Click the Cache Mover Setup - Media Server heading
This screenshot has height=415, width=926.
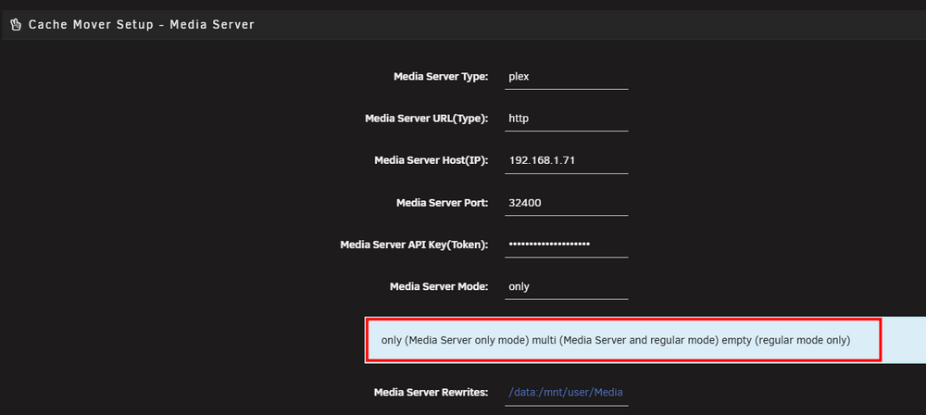pyautogui.click(x=141, y=25)
